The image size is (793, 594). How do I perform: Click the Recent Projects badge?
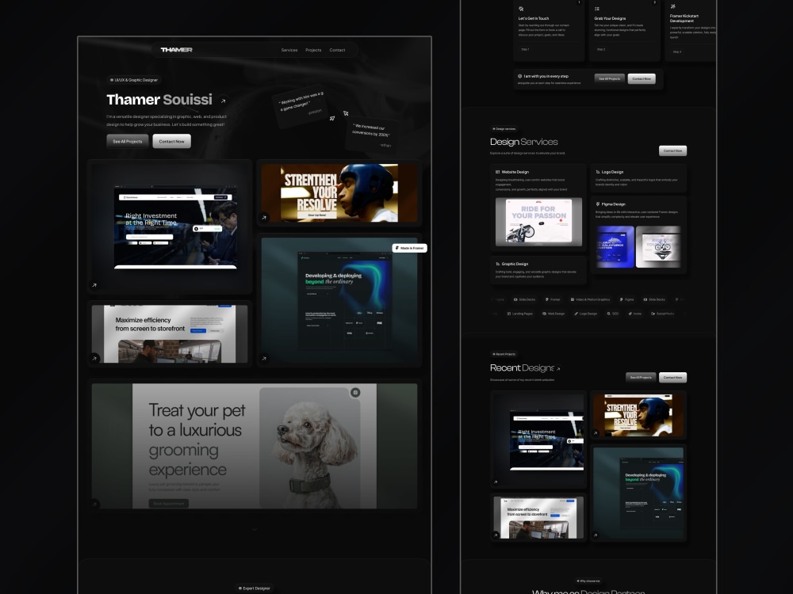coord(504,354)
